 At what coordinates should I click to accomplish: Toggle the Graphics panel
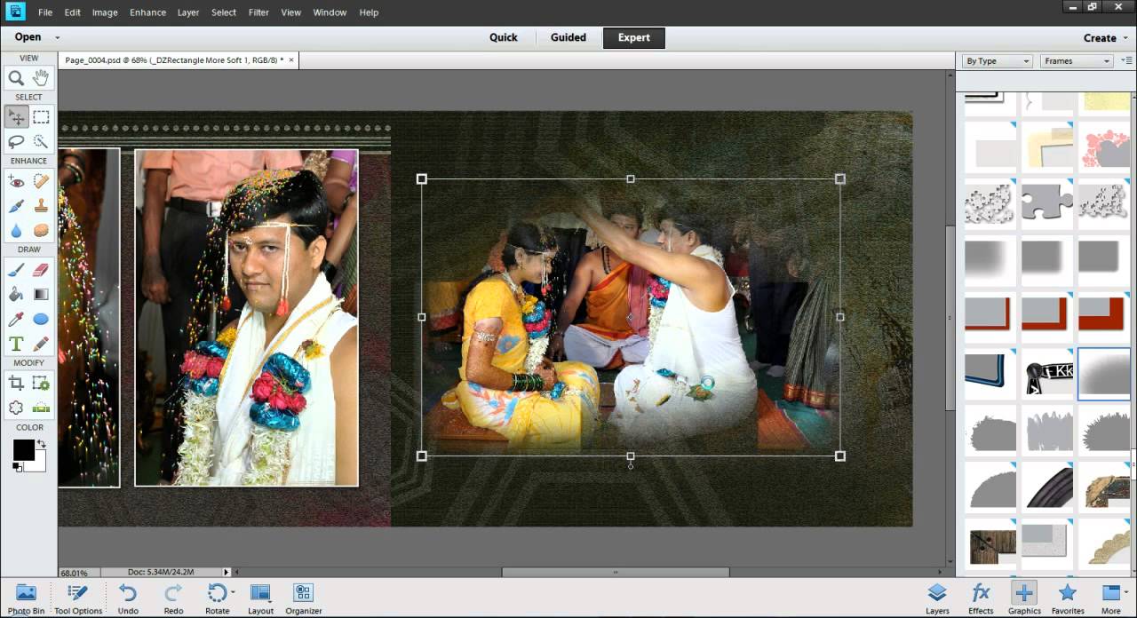pos(1024,598)
